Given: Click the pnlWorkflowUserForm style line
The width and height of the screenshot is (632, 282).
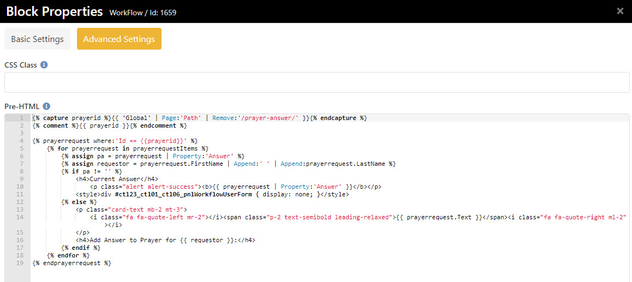Looking at the screenshot, I should [x=212, y=194].
